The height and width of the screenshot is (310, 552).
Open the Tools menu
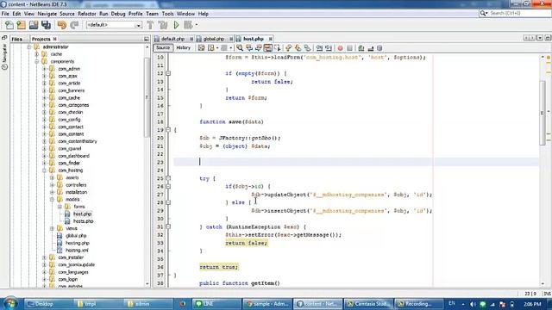(167, 14)
